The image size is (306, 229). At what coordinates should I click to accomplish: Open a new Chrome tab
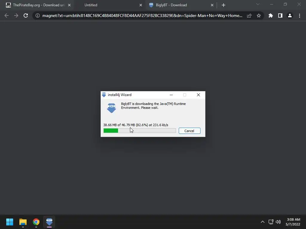(x=224, y=5)
